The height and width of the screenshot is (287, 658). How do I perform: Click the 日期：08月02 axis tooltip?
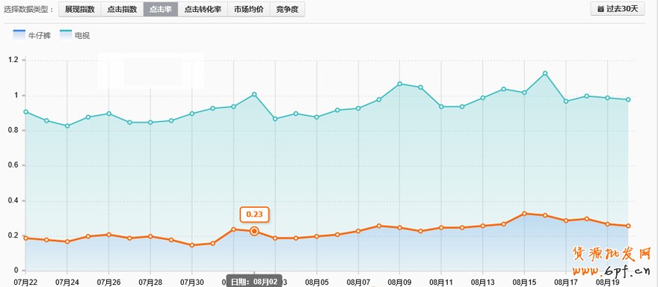tap(254, 282)
